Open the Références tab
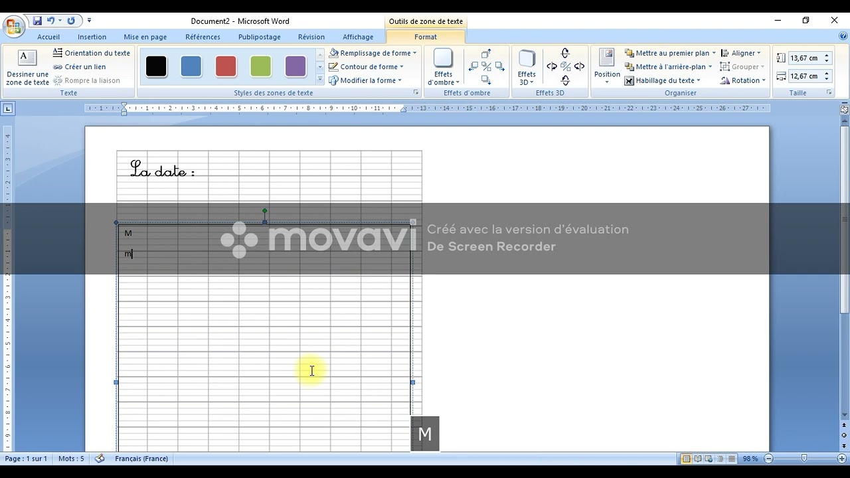The height and width of the screenshot is (478, 850). pos(203,37)
